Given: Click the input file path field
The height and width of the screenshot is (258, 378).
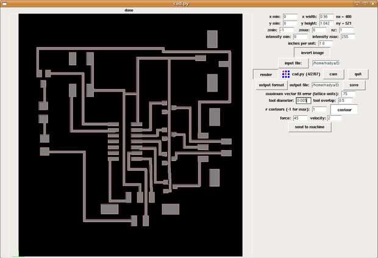Looking at the screenshot, I should point(326,63).
